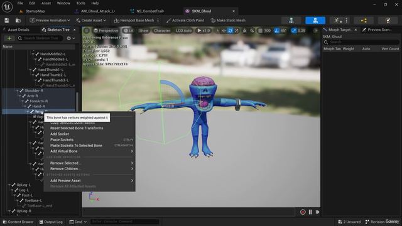Select the Rotate gizmo tool
Image resolution: width=402 pixels, height=226 pixels.
pos(231,31)
